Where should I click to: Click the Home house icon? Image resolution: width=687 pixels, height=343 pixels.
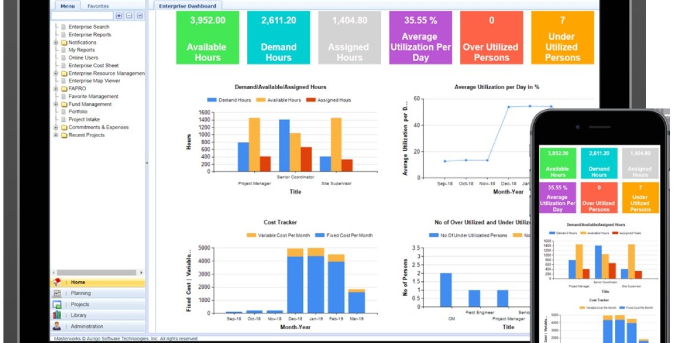coord(57,282)
